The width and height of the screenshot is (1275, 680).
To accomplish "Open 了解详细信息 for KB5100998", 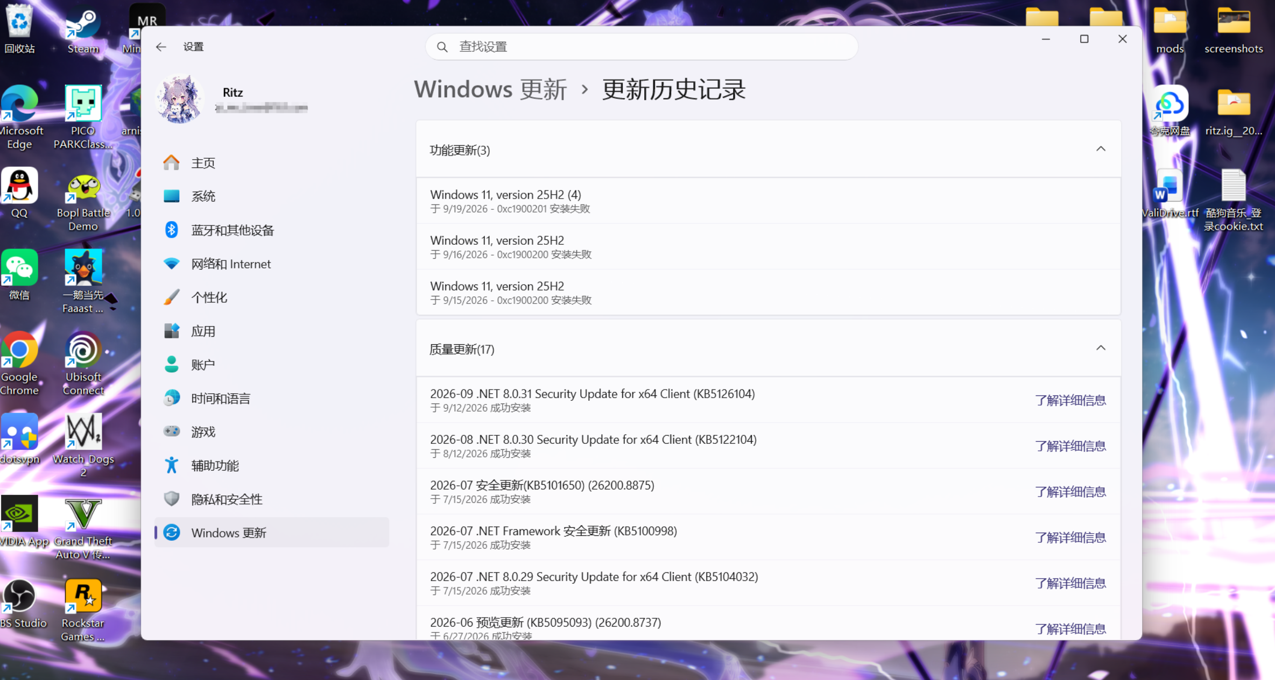I will pyautogui.click(x=1070, y=537).
